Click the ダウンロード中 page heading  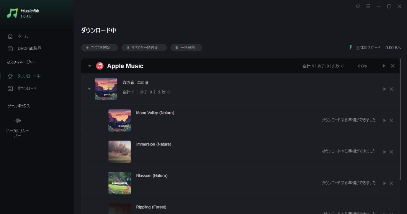[99, 30]
